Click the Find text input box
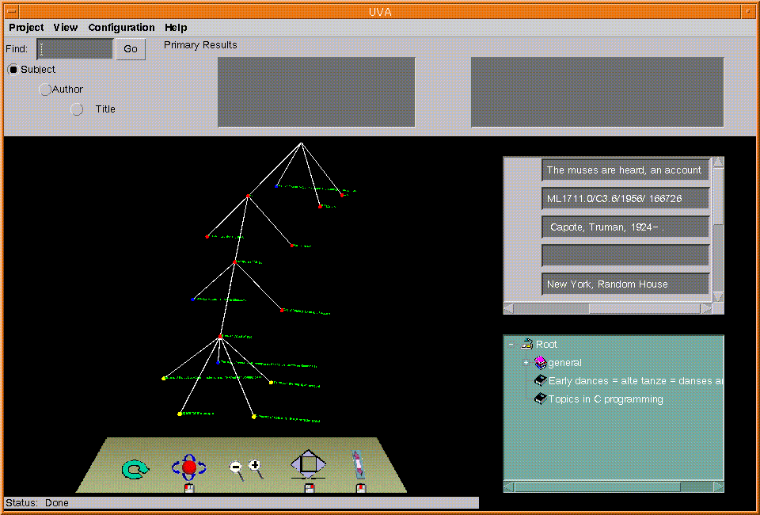The width and height of the screenshot is (760, 515). click(x=74, y=49)
